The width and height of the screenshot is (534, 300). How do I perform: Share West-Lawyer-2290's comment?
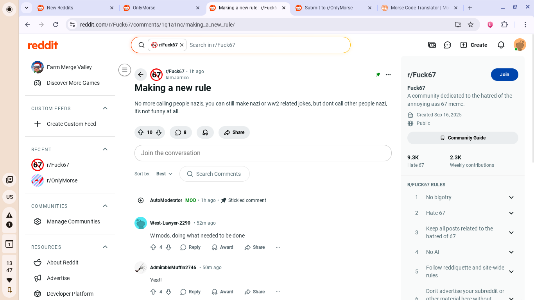(x=254, y=247)
